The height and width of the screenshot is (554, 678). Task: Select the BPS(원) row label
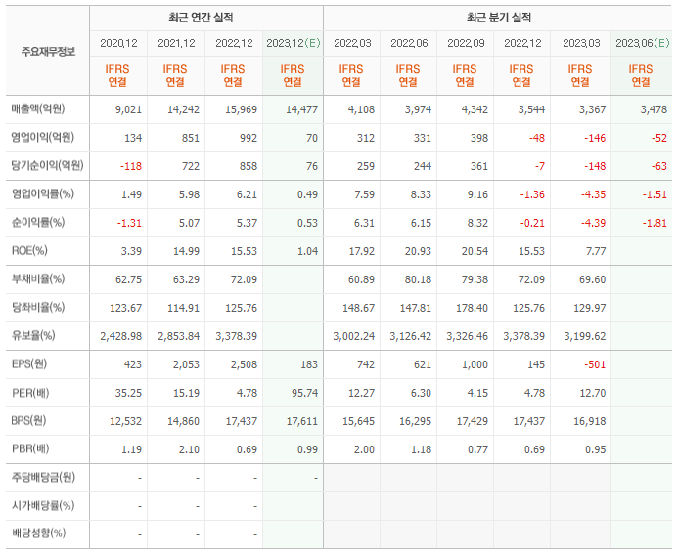click(28, 420)
